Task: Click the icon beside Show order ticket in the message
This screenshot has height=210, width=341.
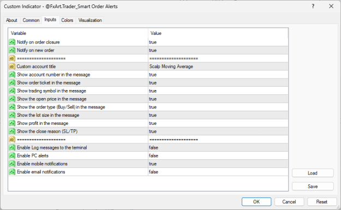Action: pos(12,82)
